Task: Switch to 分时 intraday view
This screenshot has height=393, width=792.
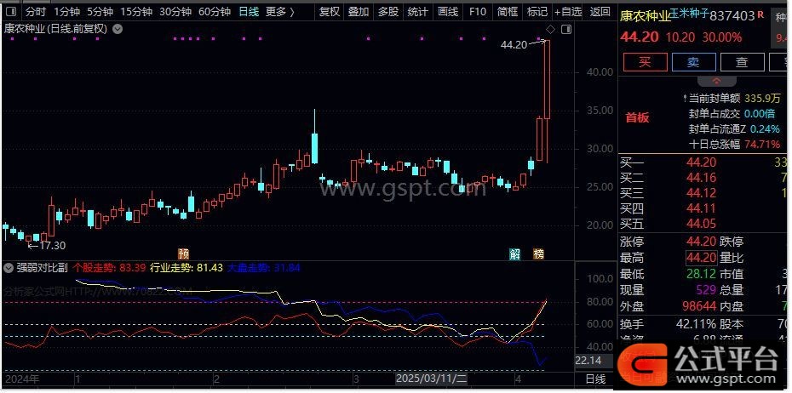Action: click(x=36, y=12)
